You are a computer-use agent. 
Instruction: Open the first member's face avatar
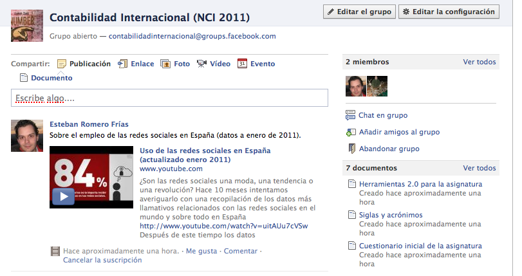click(356, 86)
